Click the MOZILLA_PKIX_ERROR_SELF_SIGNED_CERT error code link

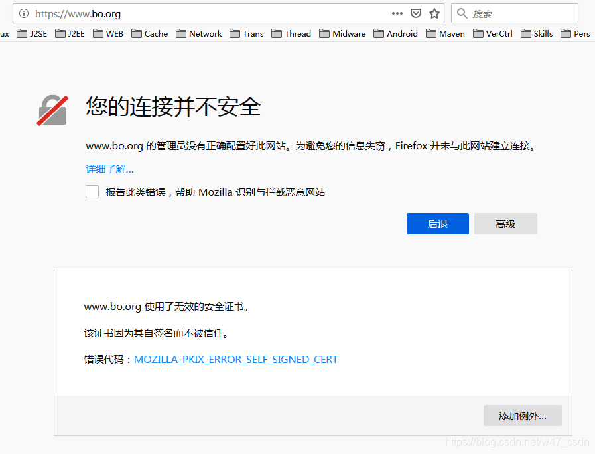tap(236, 360)
